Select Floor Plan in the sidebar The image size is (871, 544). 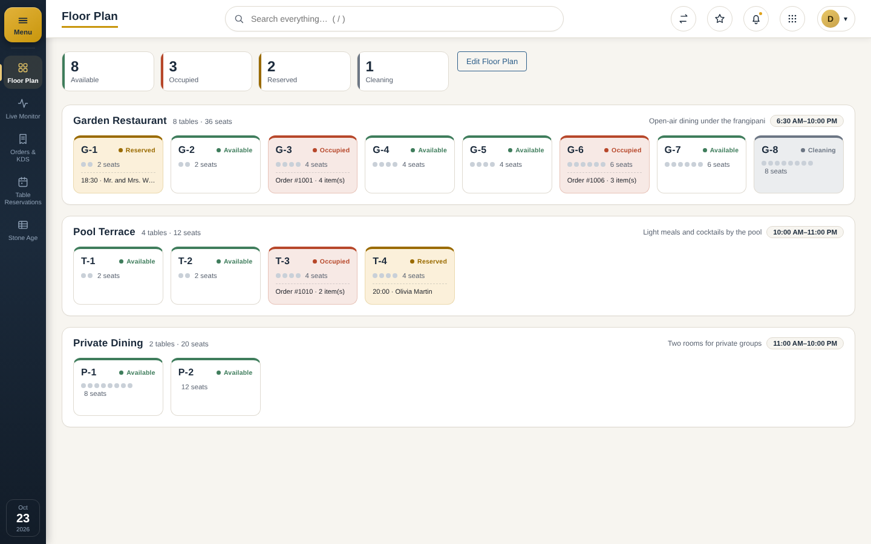pos(23,73)
